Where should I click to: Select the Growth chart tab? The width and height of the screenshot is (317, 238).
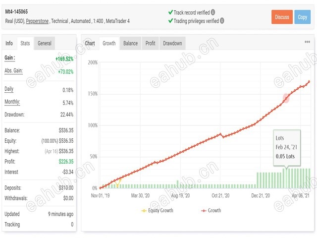click(x=109, y=43)
